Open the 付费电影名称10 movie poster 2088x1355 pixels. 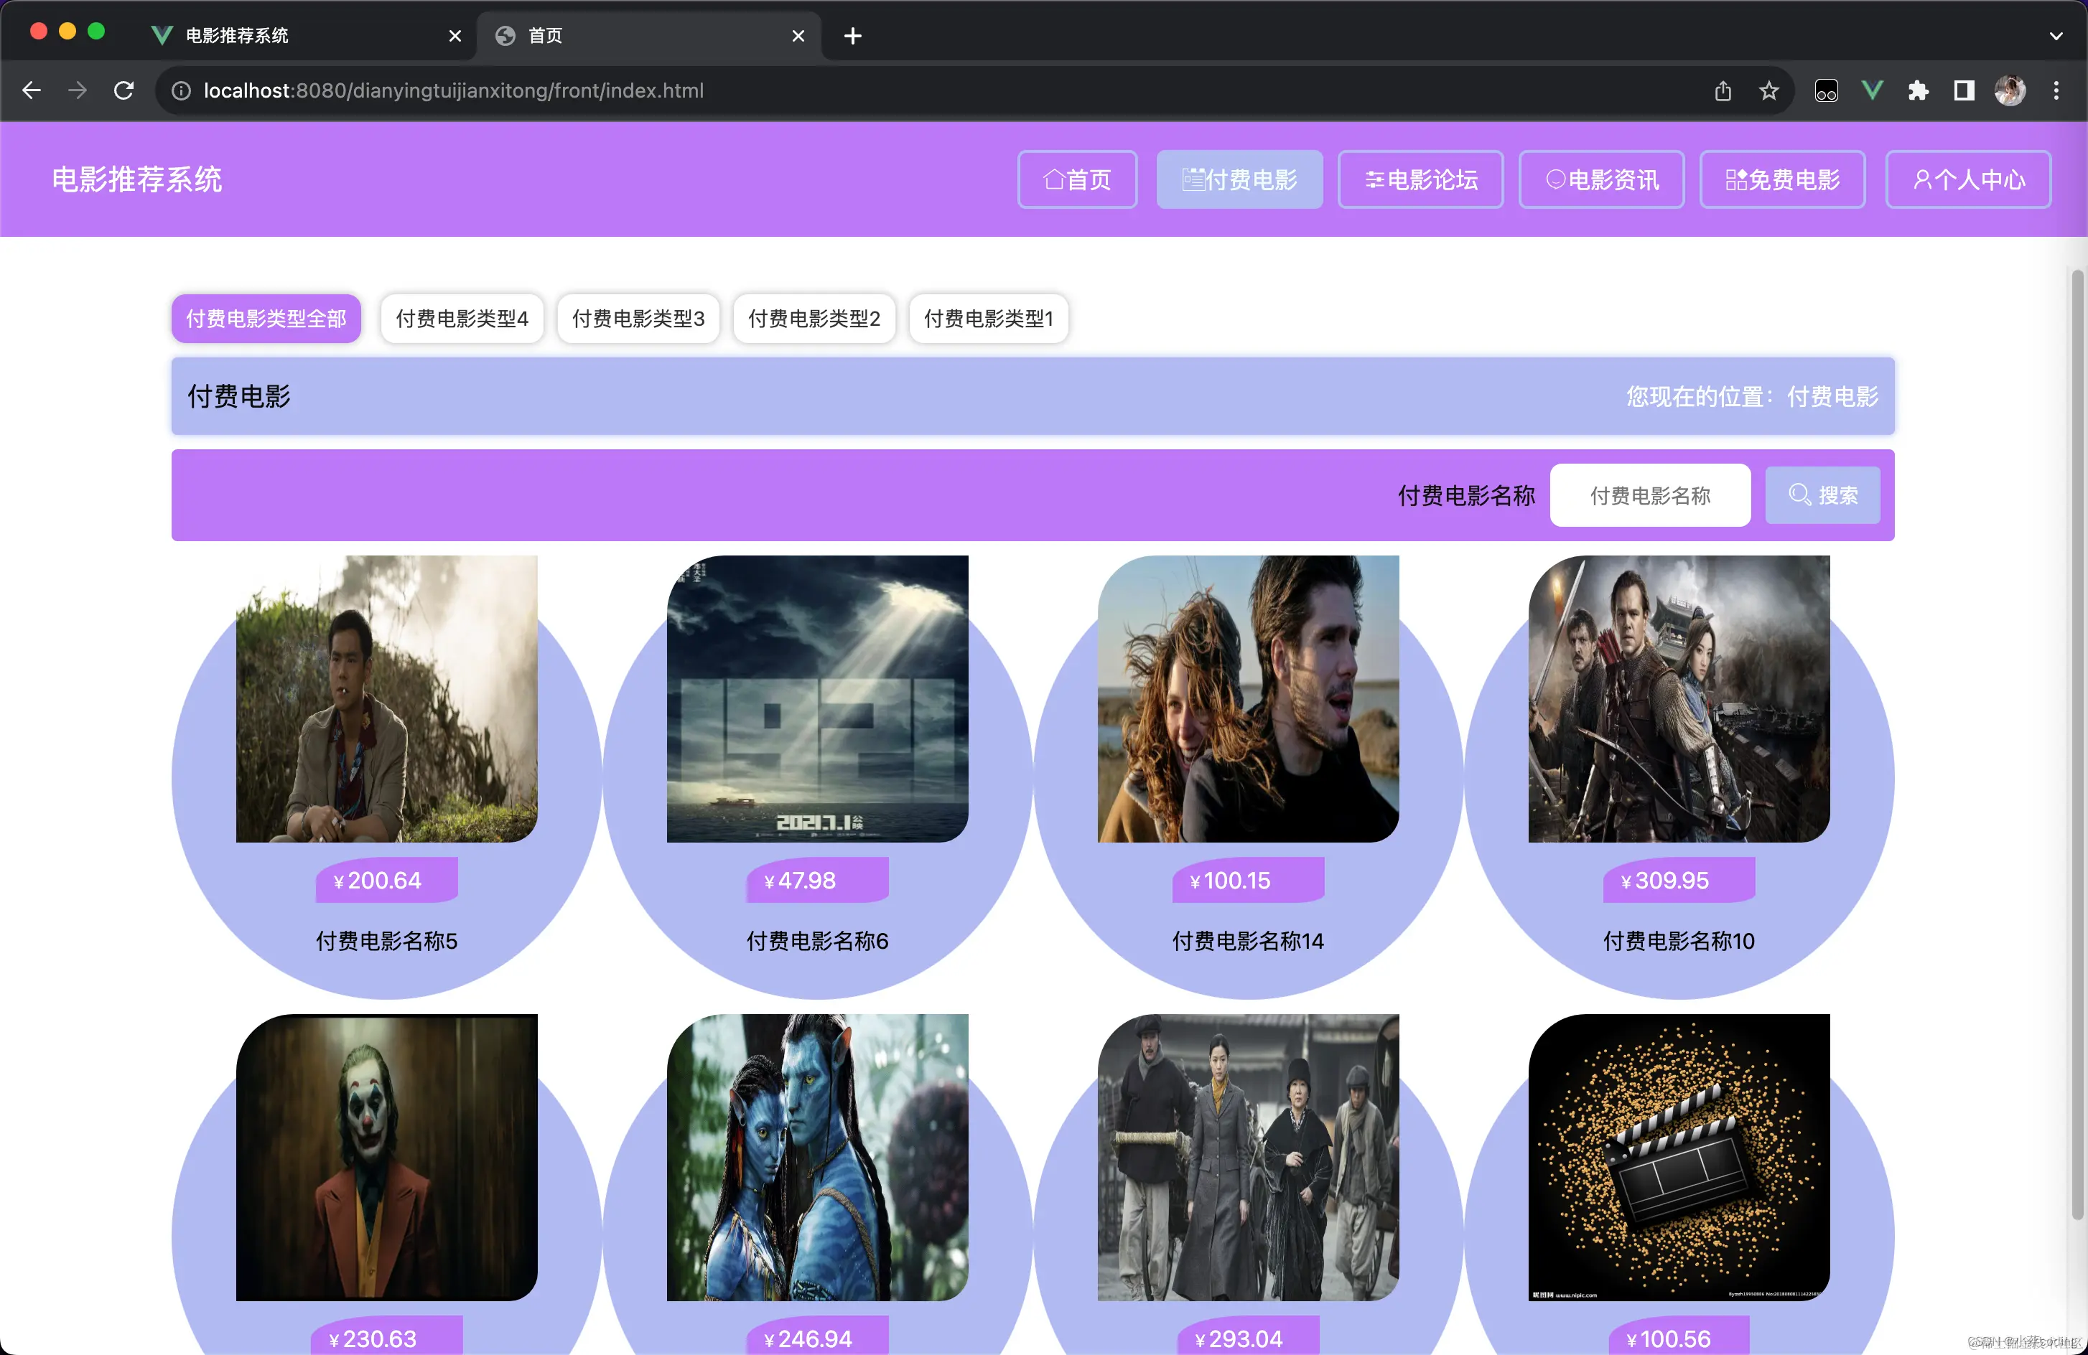[1678, 699]
